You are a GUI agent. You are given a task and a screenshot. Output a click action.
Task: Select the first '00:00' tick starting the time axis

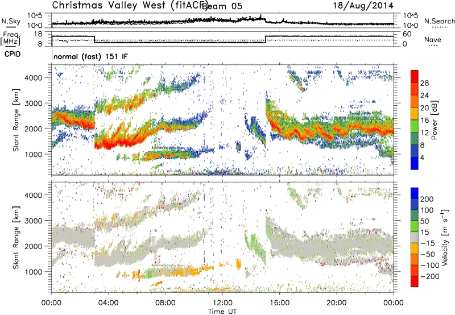pos(51,303)
